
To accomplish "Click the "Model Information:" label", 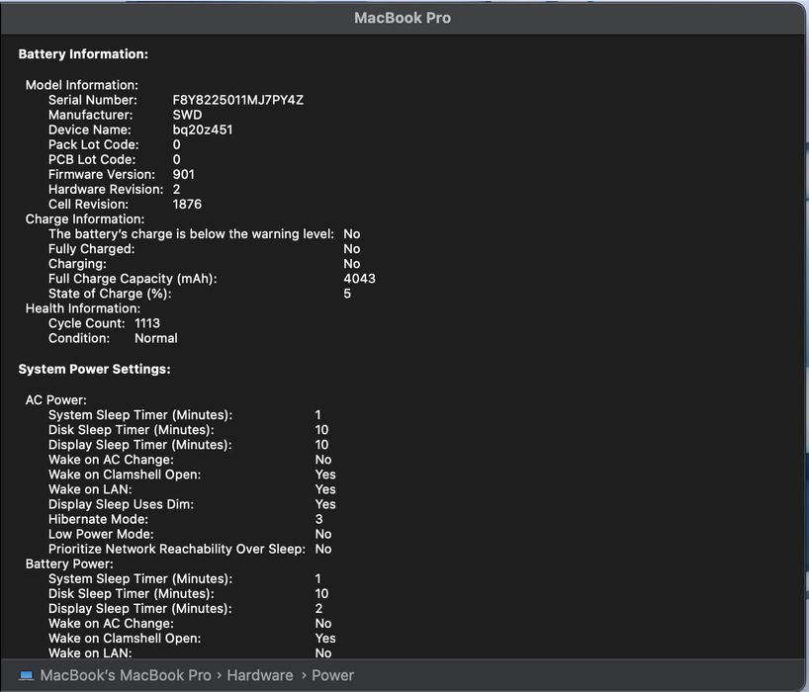I will pyautogui.click(x=81, y=85).
